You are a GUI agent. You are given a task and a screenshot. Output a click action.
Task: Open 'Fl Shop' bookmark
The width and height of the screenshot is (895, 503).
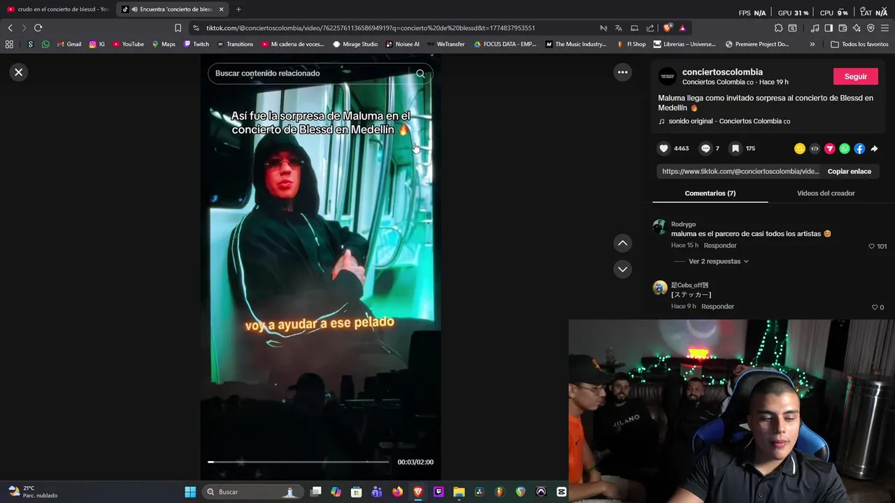[631, 44]
